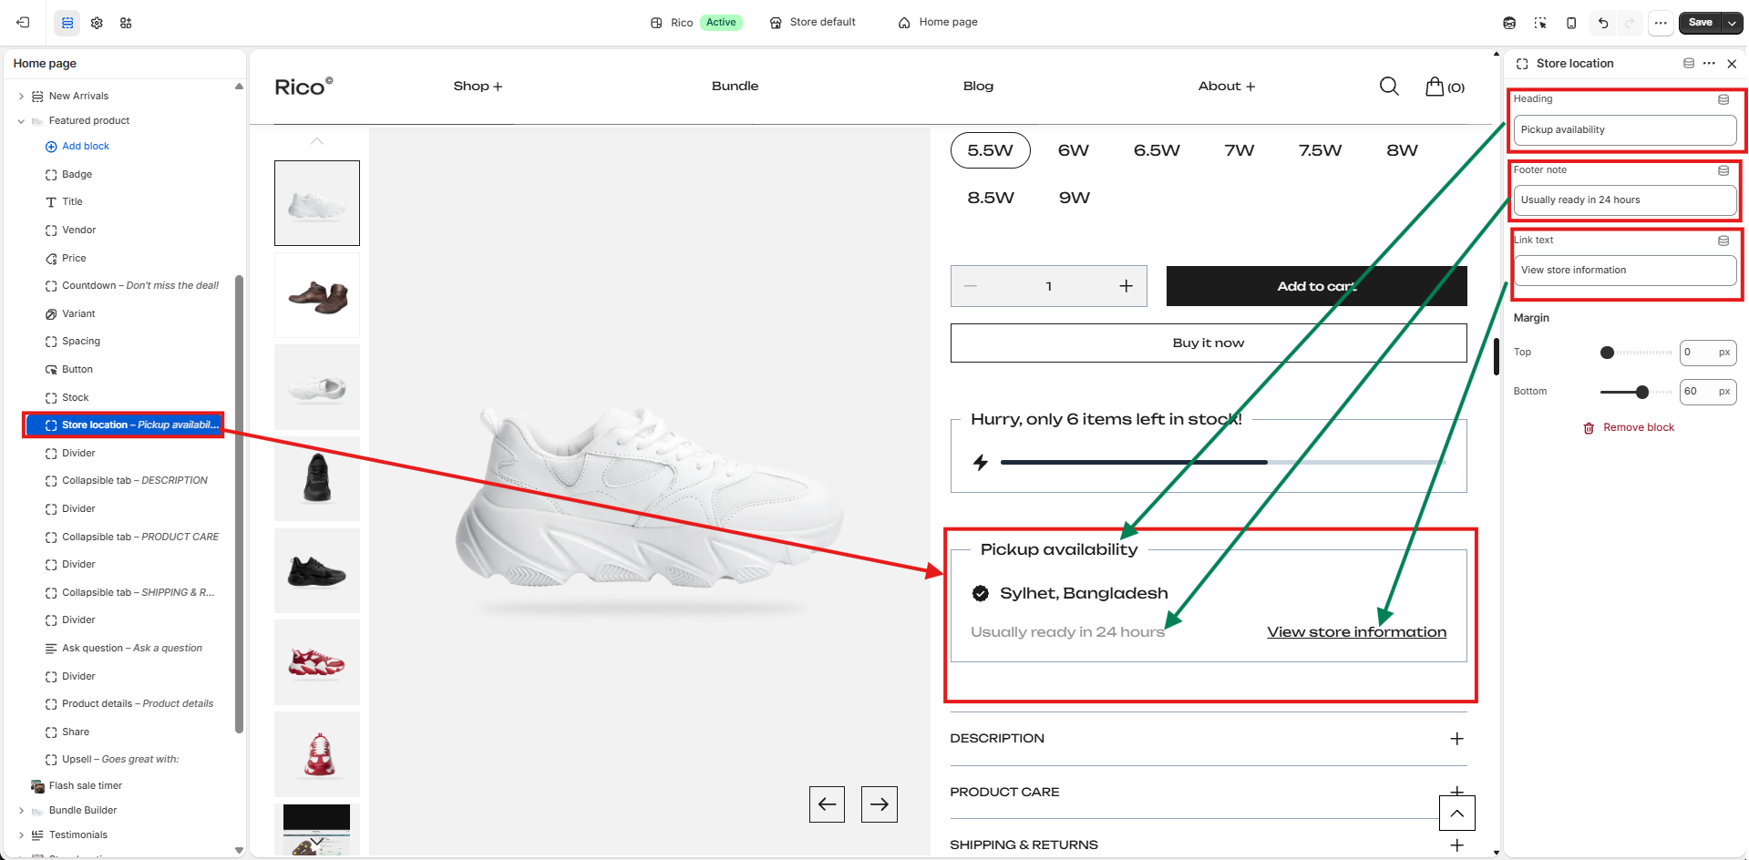The height and width of the screenshot is (860, 1749).
Task: Open the Shop + menu in preview
Action: (x=478, y=86)
